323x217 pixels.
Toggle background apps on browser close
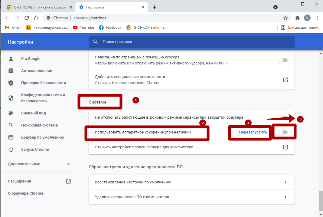tap(283, 117)
